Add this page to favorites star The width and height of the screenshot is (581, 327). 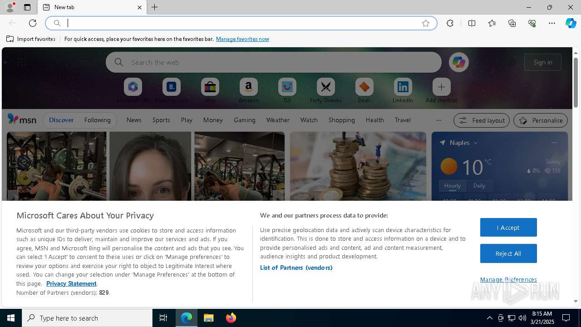click(x=426, y=23)
